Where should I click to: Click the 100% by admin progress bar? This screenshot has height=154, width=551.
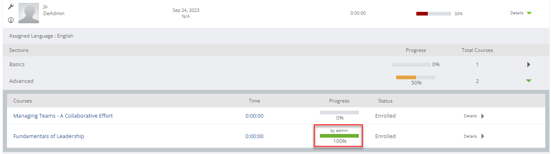coord(339,136)
